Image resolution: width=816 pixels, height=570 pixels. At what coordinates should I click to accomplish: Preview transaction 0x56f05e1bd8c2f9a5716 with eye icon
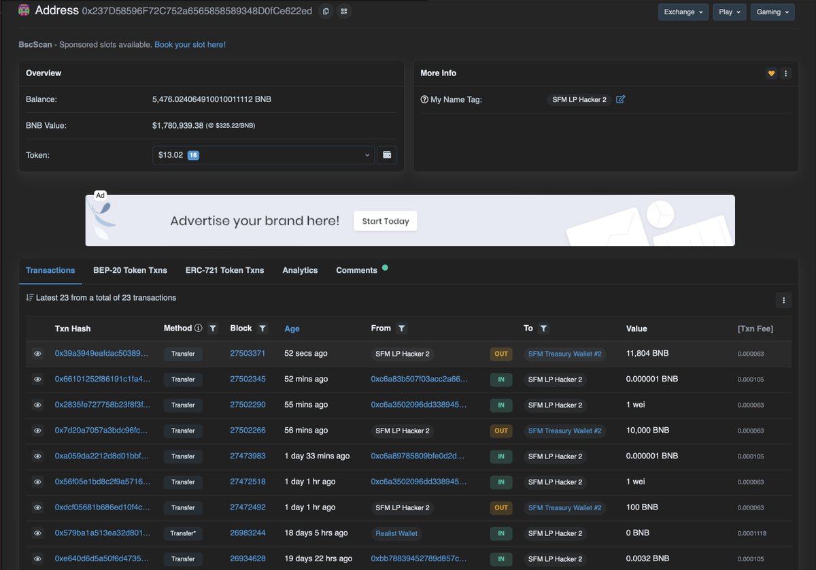[37, 482]
